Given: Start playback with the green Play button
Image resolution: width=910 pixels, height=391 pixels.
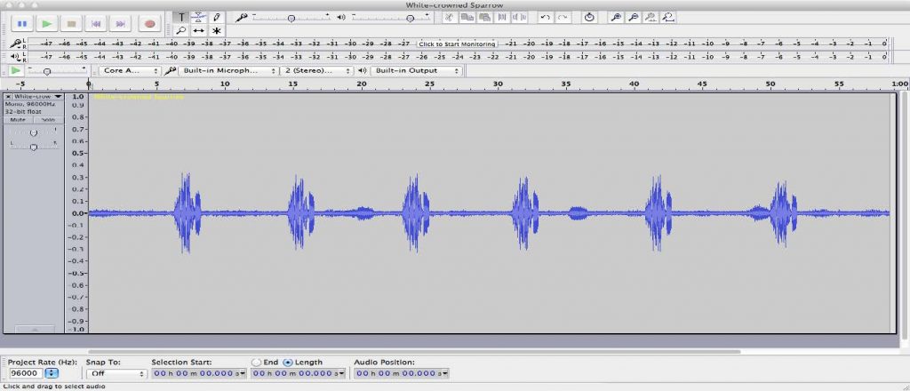Looking at the screenshot, I should (47, 24).
